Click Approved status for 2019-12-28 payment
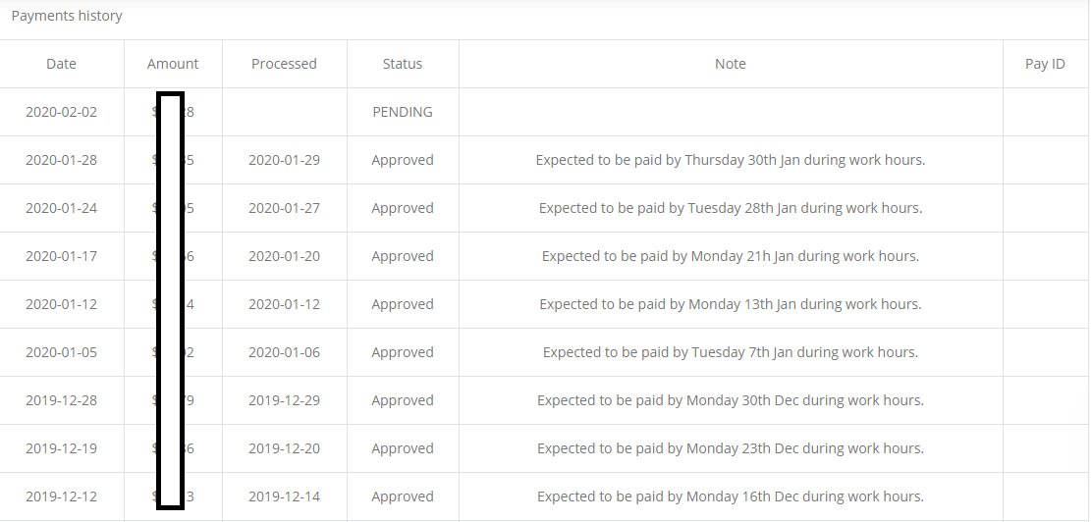This screenshot has height=522, width=1091. coord(403,400)
